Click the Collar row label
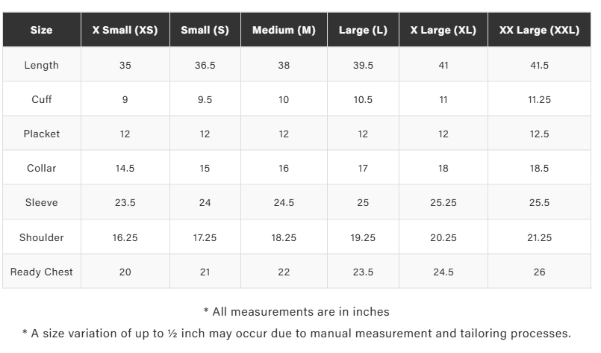Screen dimensions: 601x353 [41, 168]
